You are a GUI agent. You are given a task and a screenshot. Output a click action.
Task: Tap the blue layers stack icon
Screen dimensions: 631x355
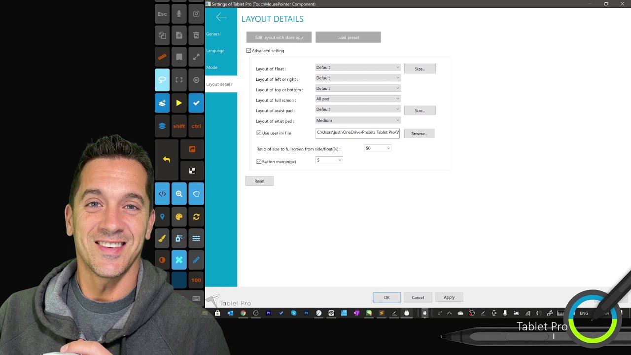click(162, 126)
